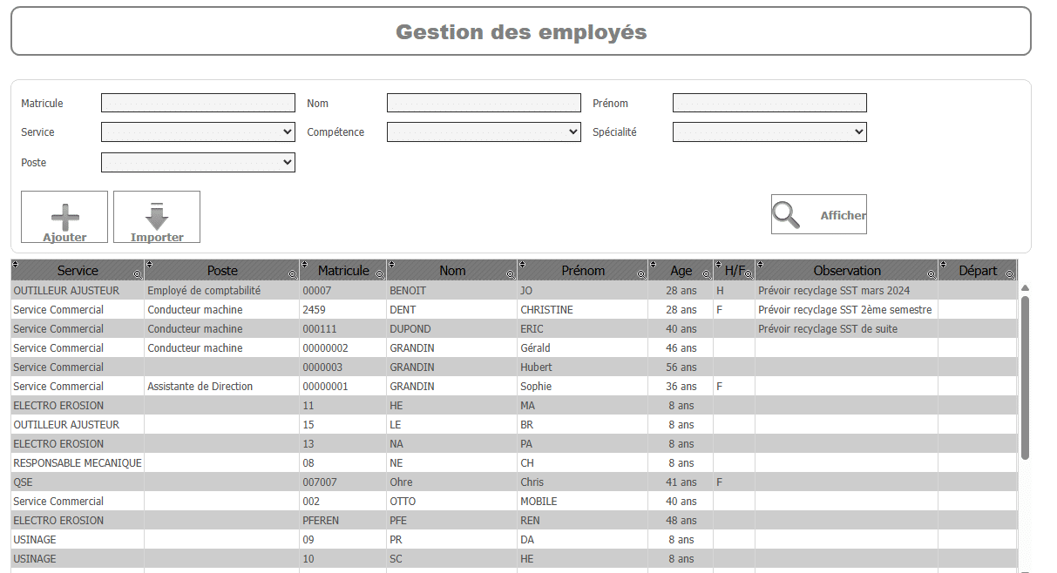The height and width of the screenshot is (573, 1057).
Task: Click the MOBILE first name cell
Action: coord(583,502)
